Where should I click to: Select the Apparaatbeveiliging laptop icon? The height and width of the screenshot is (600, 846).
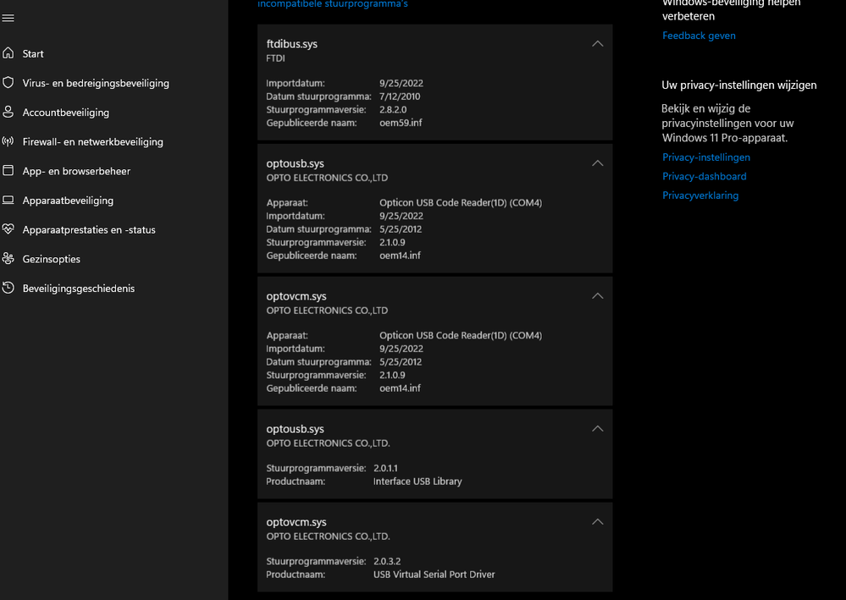coord(8,201)
